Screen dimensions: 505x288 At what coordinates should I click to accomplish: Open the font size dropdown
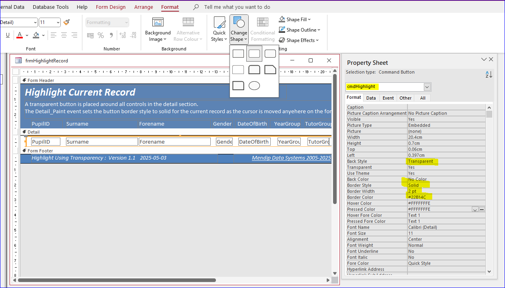[x=58, y=22]
